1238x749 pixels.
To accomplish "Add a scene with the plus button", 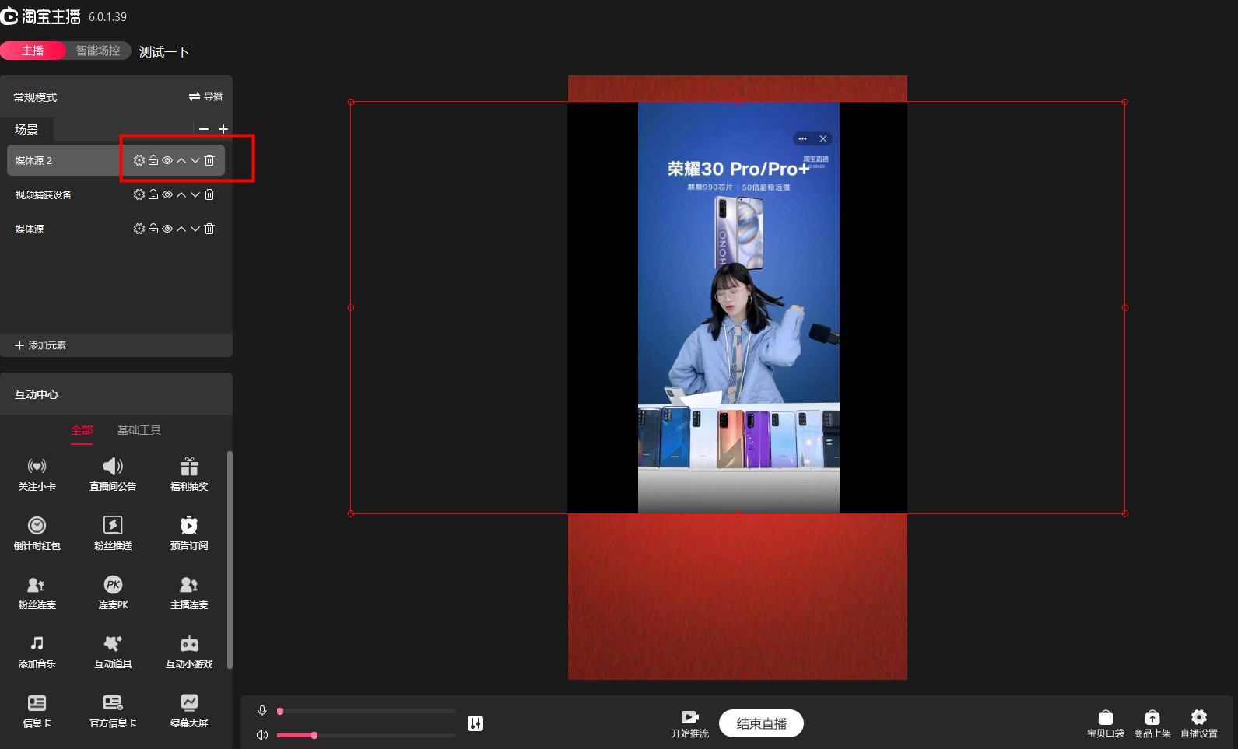I will pos(223,129).
